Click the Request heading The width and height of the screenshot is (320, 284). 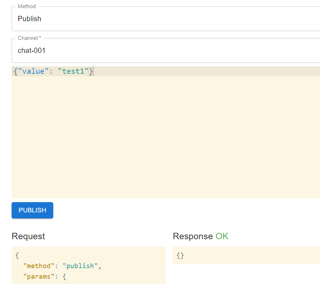click(28, 236)
